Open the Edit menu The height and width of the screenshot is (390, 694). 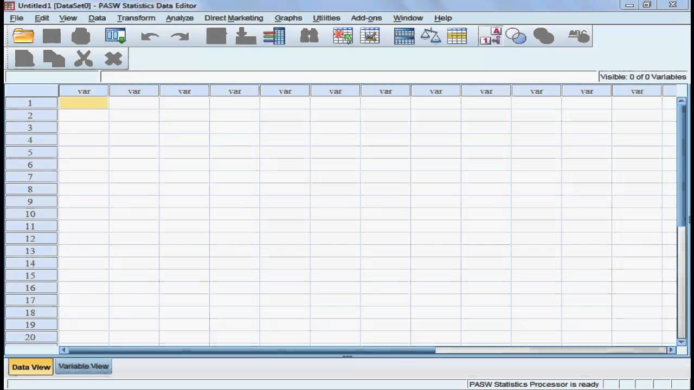point(42,18)
